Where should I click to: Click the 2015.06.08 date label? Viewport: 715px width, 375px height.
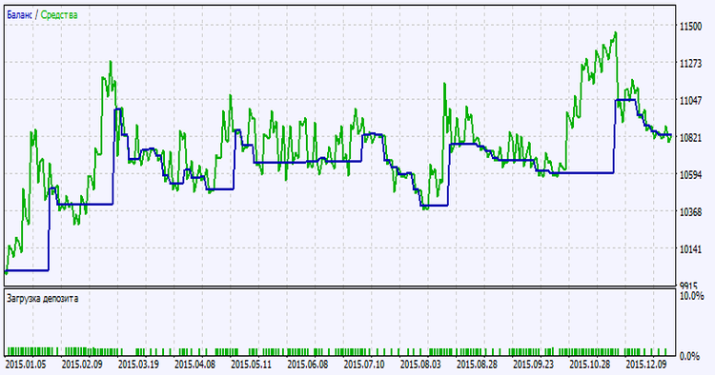coord(308,365)
